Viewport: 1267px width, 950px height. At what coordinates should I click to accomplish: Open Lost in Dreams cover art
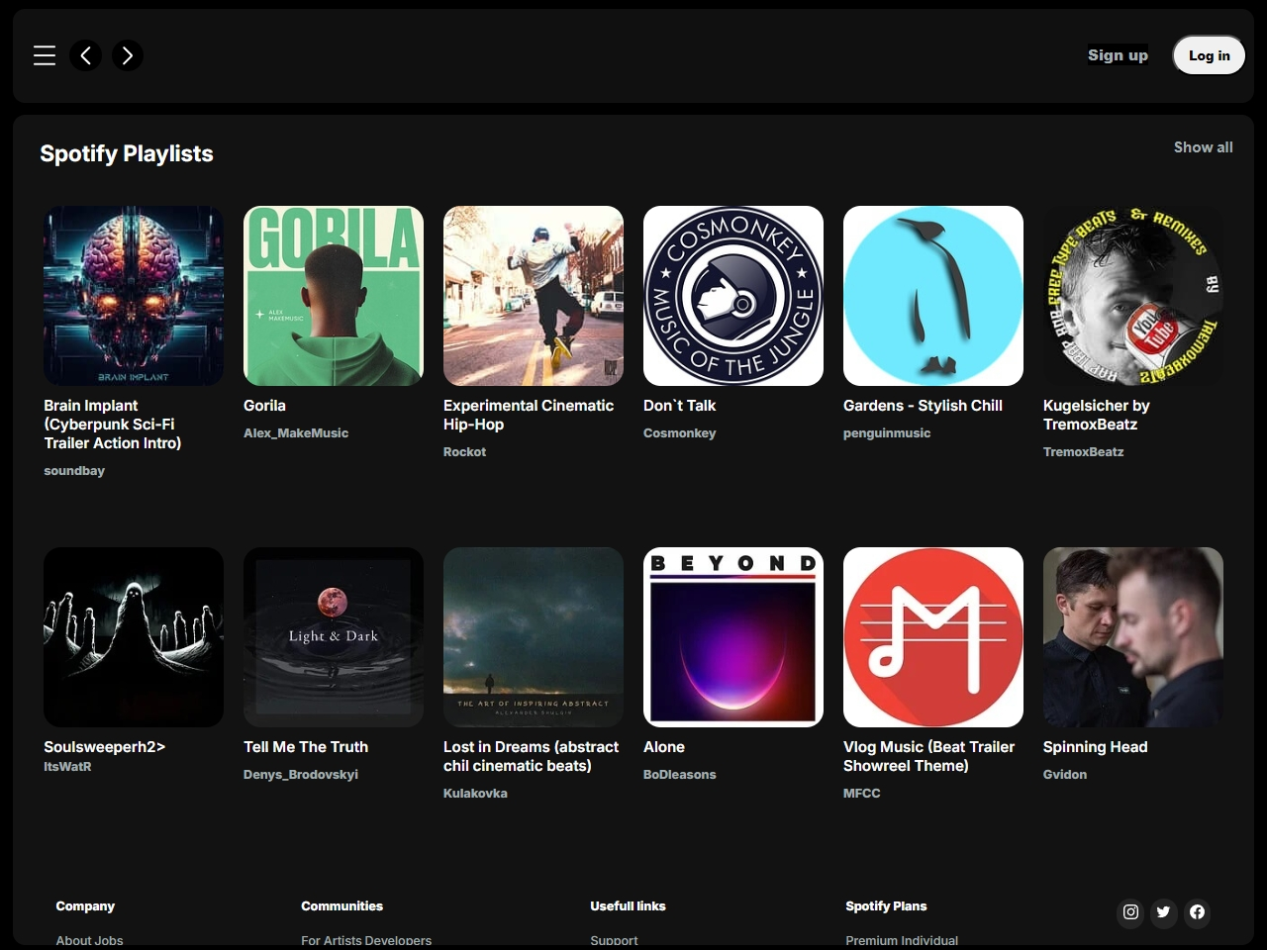(534, 637)
